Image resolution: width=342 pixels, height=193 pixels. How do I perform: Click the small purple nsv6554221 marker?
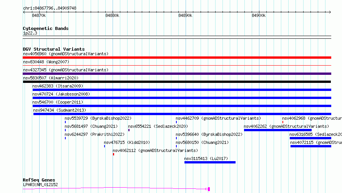coord(129,130)
